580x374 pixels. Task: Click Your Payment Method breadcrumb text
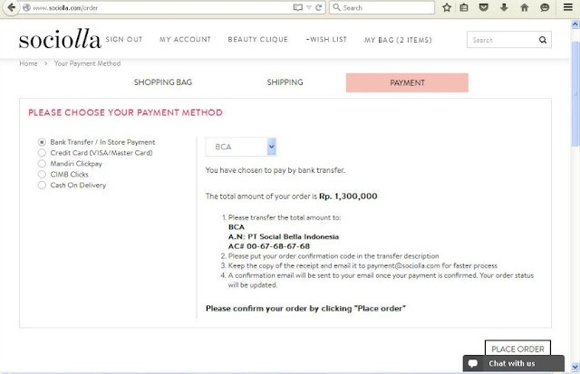click(87, 63)
